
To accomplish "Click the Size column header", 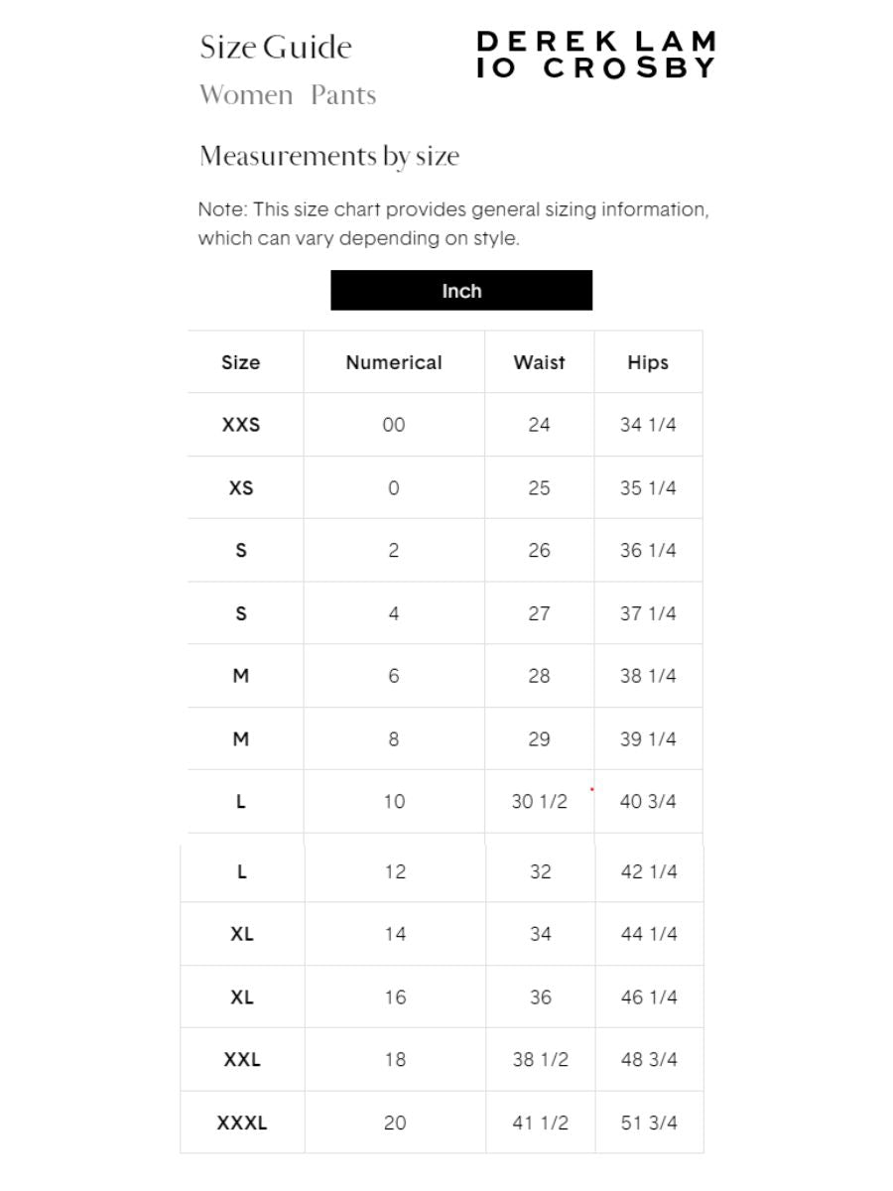I will tap(241, 362).
